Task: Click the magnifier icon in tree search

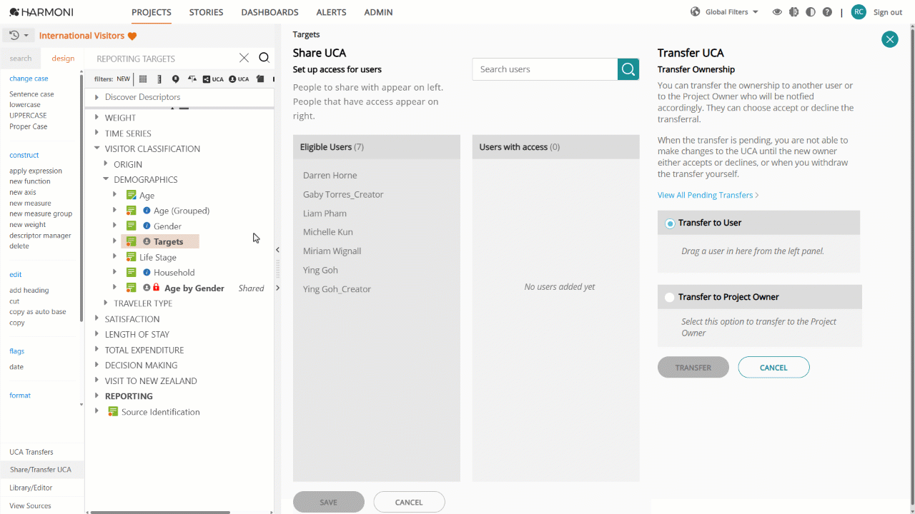Action: click(264, 59)
